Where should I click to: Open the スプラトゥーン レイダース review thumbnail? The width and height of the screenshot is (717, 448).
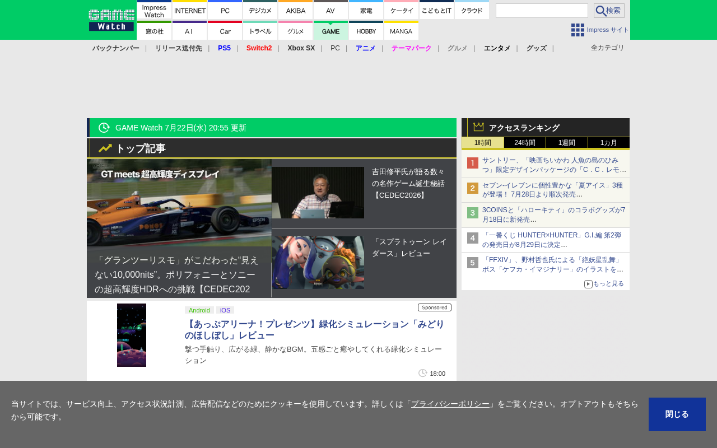[x=318, y=263]
